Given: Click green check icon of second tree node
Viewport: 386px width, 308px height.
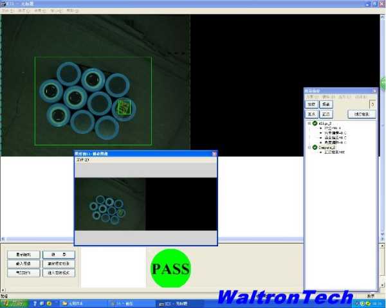Looking at the screenshot, I should (315, 147).
